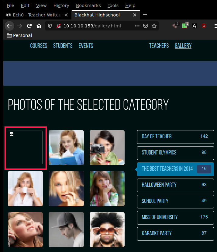Open the Firefox hamburger menu
The width and height of the screenshot is (217, 252).
pyautogui.click(x=215, y=26)
